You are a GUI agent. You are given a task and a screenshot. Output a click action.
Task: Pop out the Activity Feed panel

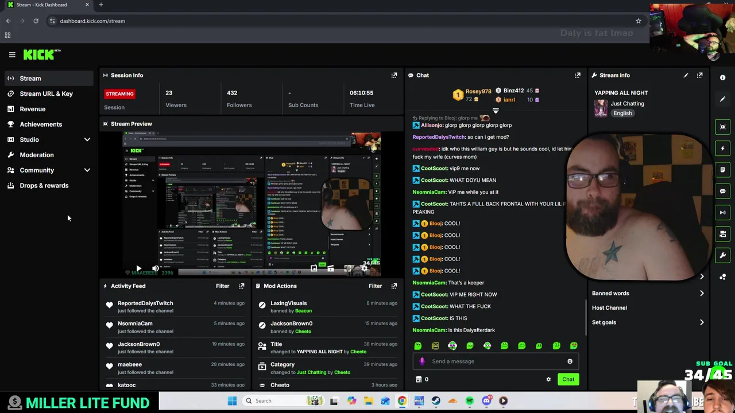click(x=241, y=286)
